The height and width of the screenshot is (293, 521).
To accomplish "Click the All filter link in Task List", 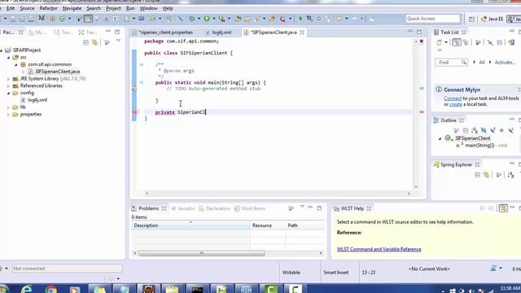I will (481, 62).
